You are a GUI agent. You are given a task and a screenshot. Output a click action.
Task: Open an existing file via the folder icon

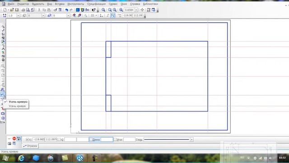[x=12, y=10]
